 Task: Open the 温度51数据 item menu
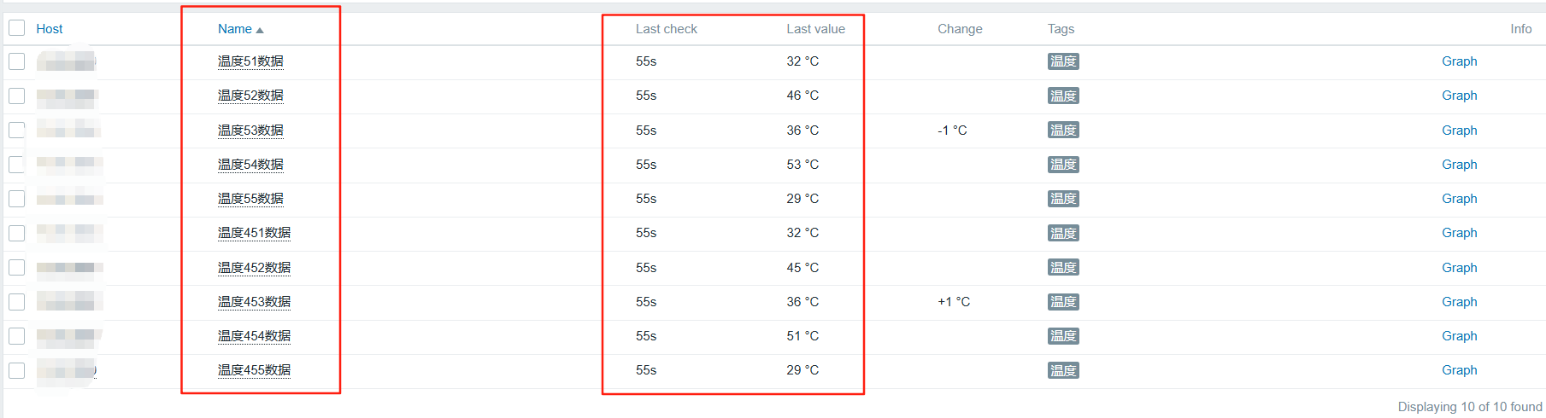click(x=250, y=61)
